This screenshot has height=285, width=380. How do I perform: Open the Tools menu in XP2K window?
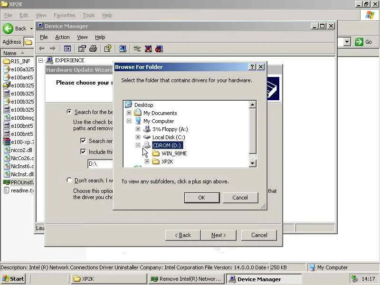(89, 15)
